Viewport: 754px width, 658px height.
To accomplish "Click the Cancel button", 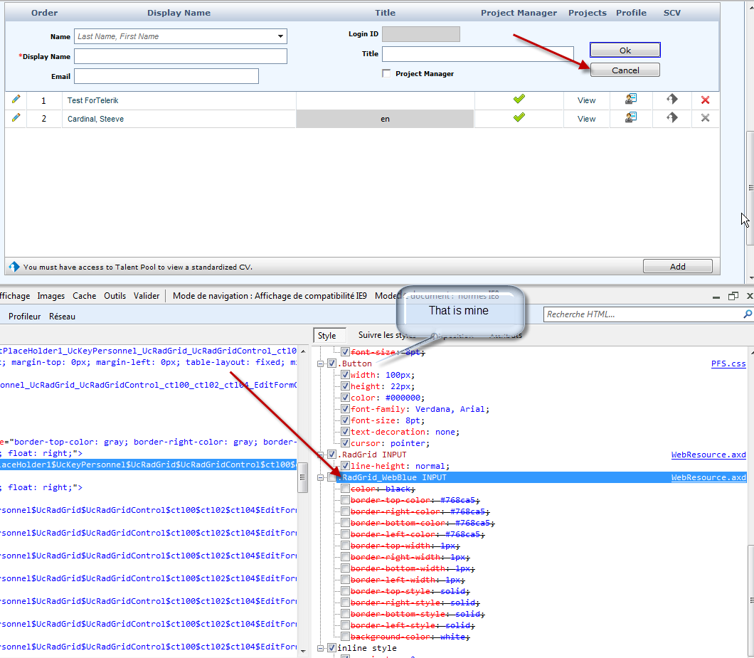I will 625,70.
